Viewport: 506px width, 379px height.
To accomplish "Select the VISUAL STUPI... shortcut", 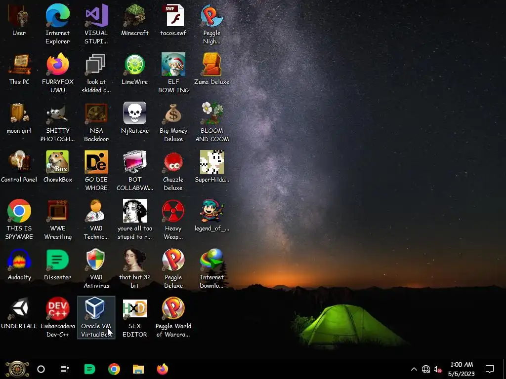I will [96, 24].
